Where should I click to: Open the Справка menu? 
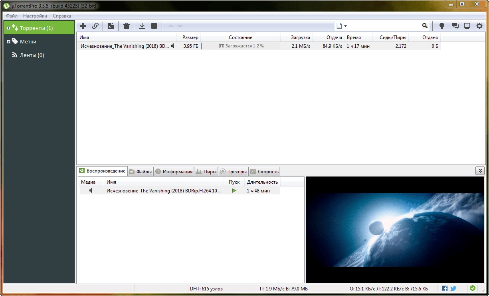coord(62,16)
